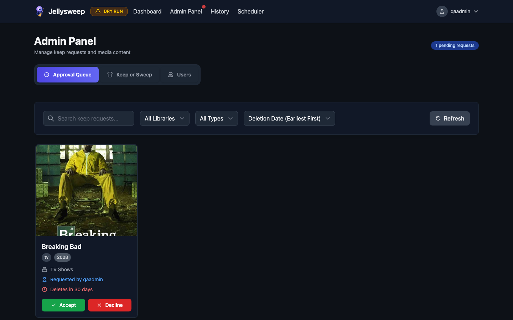Open the All Libraries dropdown
The width and height of the screenshot is (513, 320).
[165, 118]
